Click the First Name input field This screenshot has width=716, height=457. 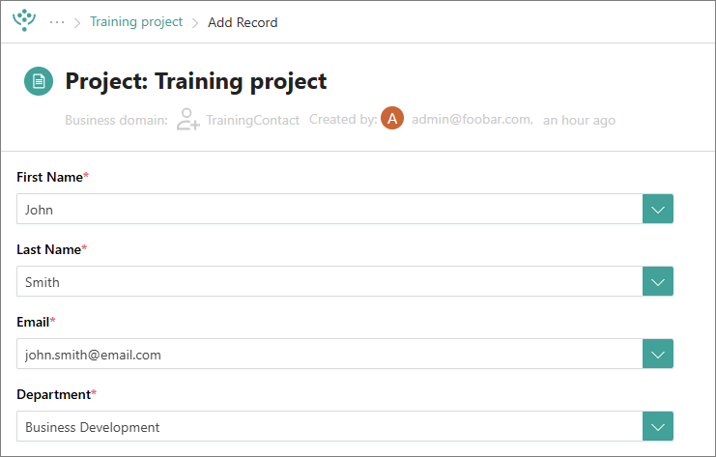coord(329,209)
